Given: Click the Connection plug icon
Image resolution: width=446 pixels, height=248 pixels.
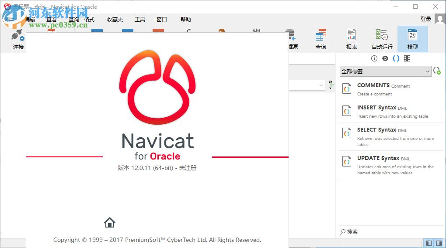Looking at the screenshot, I should click(17, 35).
